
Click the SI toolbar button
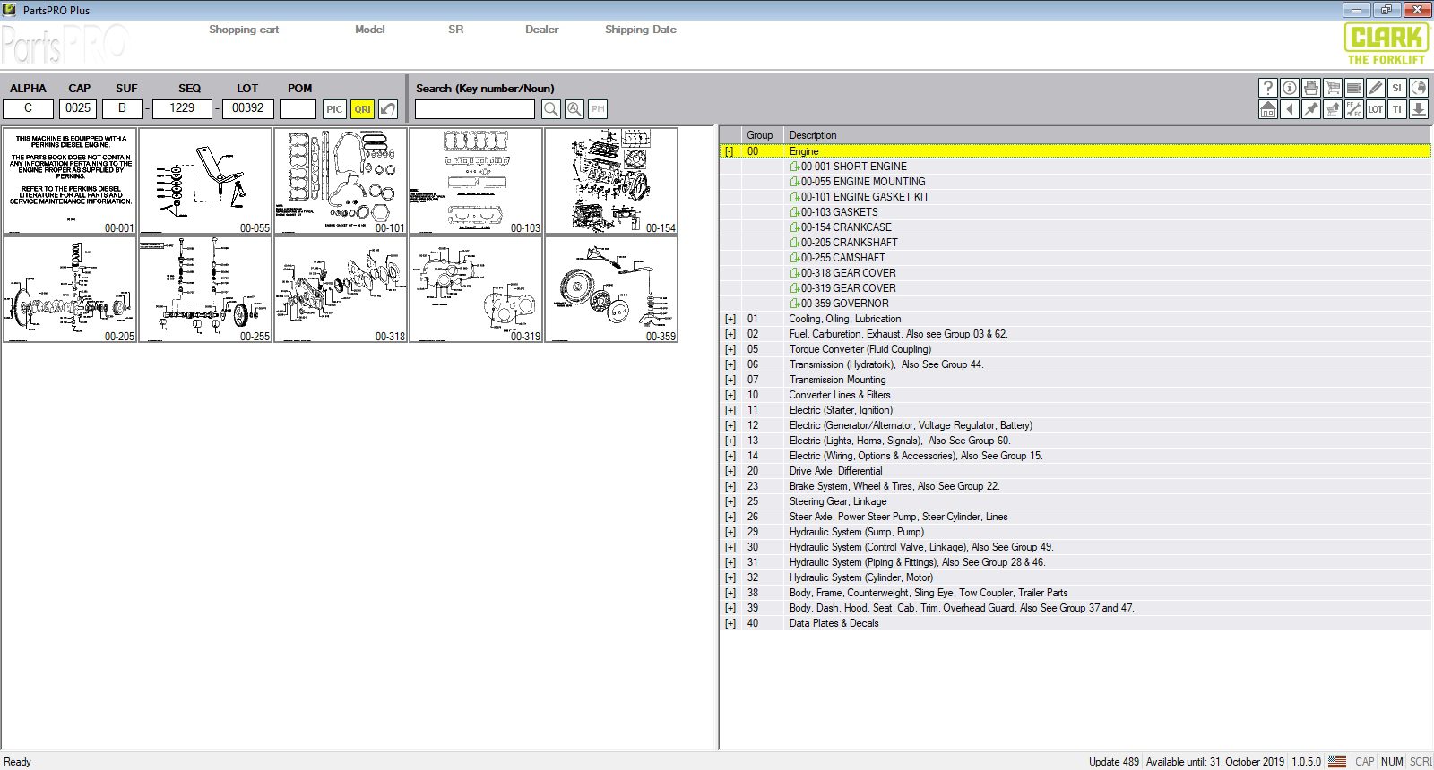[x=1397, y=88]
